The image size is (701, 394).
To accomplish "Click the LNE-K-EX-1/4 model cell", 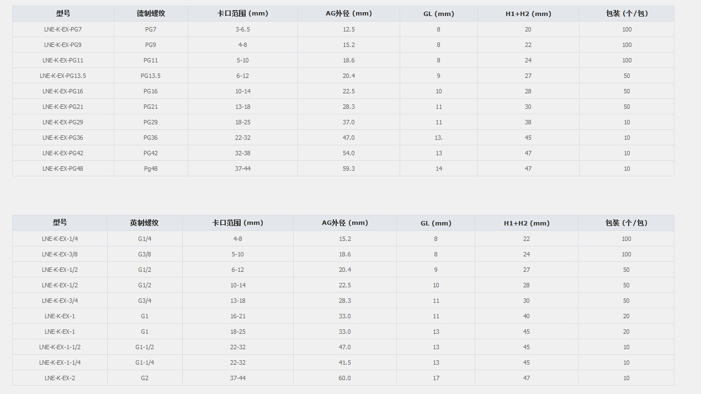I will click(x=60, y=239).
